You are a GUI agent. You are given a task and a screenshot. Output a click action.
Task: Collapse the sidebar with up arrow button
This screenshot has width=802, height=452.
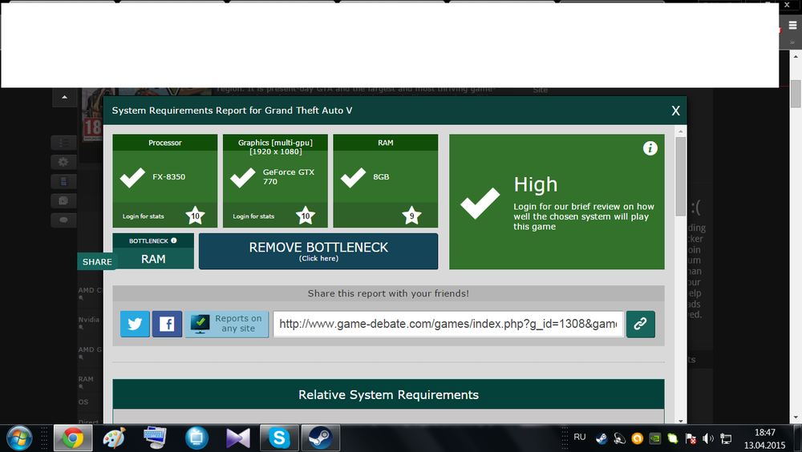[x=64, y=99]
